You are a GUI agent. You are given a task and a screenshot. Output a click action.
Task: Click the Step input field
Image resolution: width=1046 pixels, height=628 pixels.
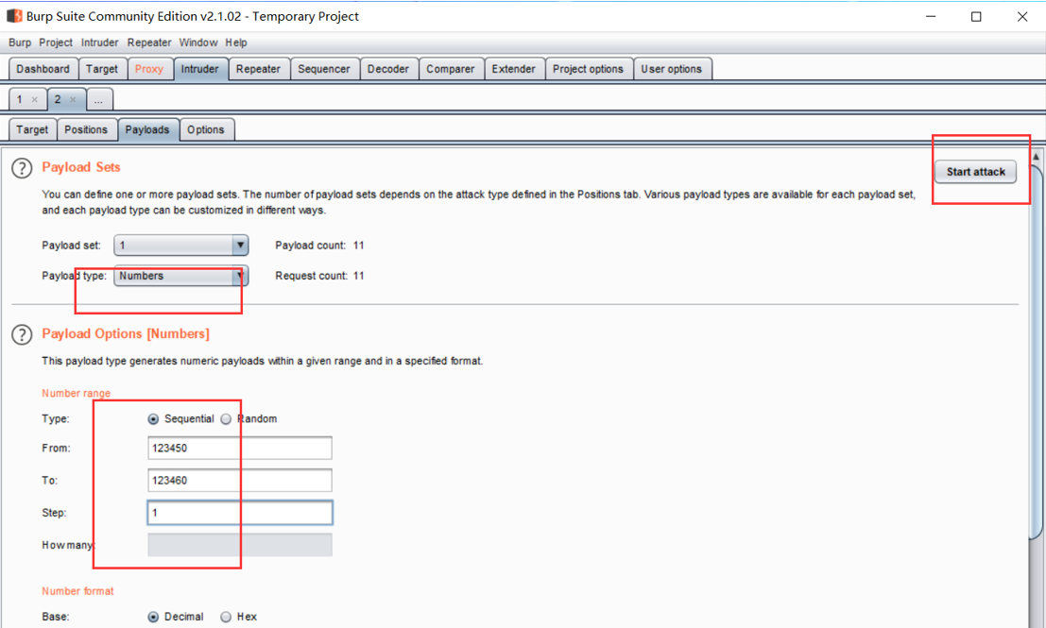click(x=239, y=513)
